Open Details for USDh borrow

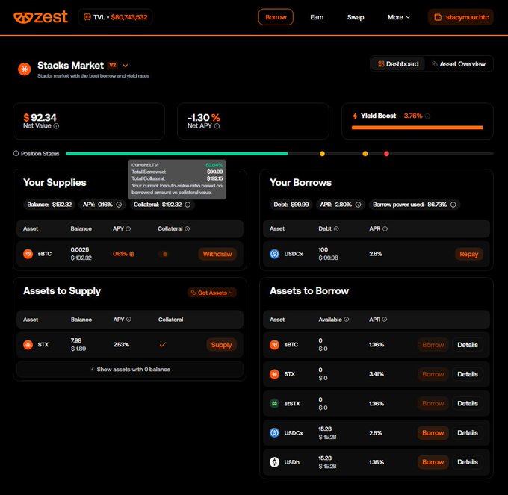coord(468,462)
